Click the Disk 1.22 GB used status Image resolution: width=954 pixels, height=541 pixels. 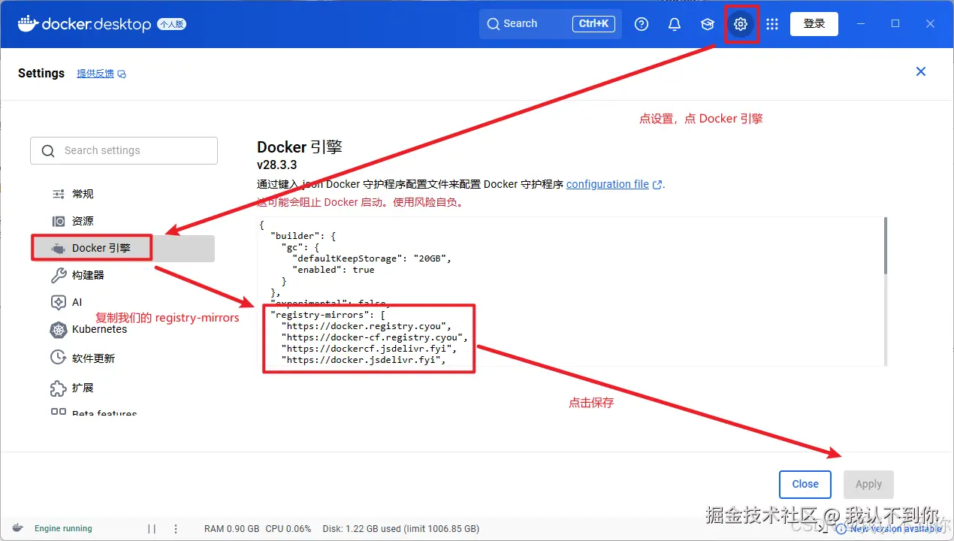[401, 528]
